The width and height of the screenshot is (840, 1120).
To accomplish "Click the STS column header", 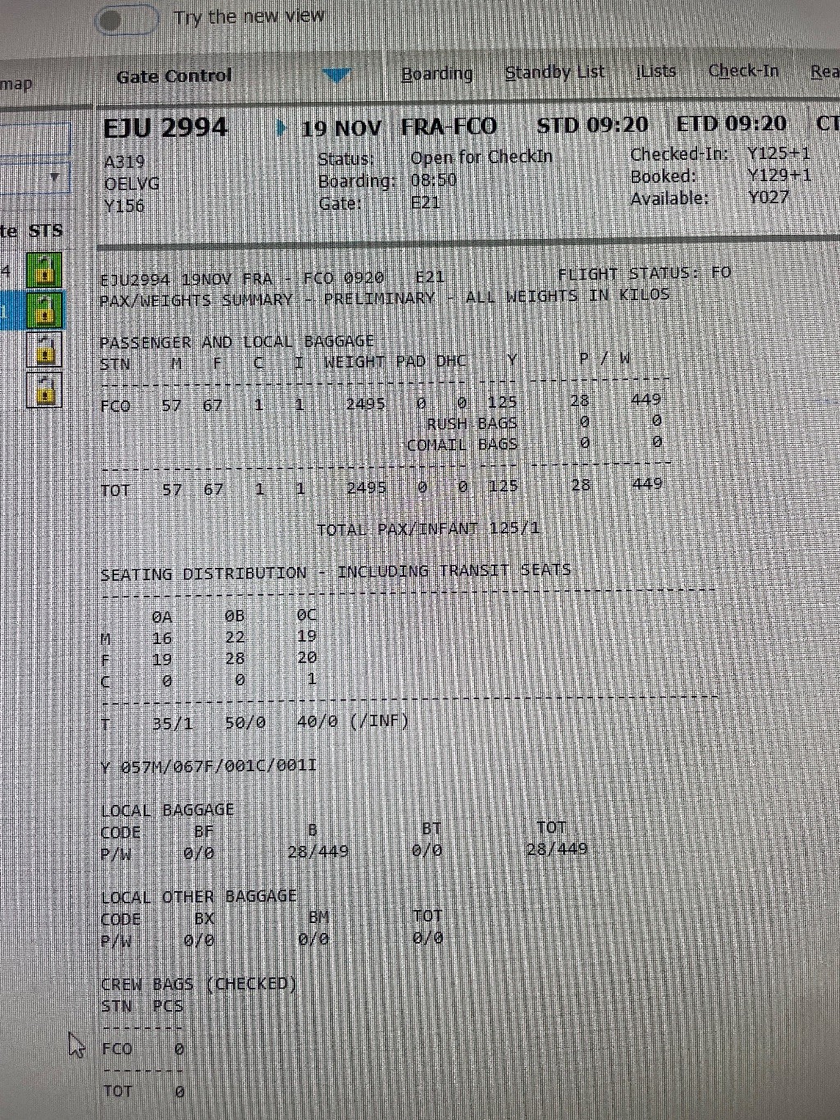I will 45,231.
